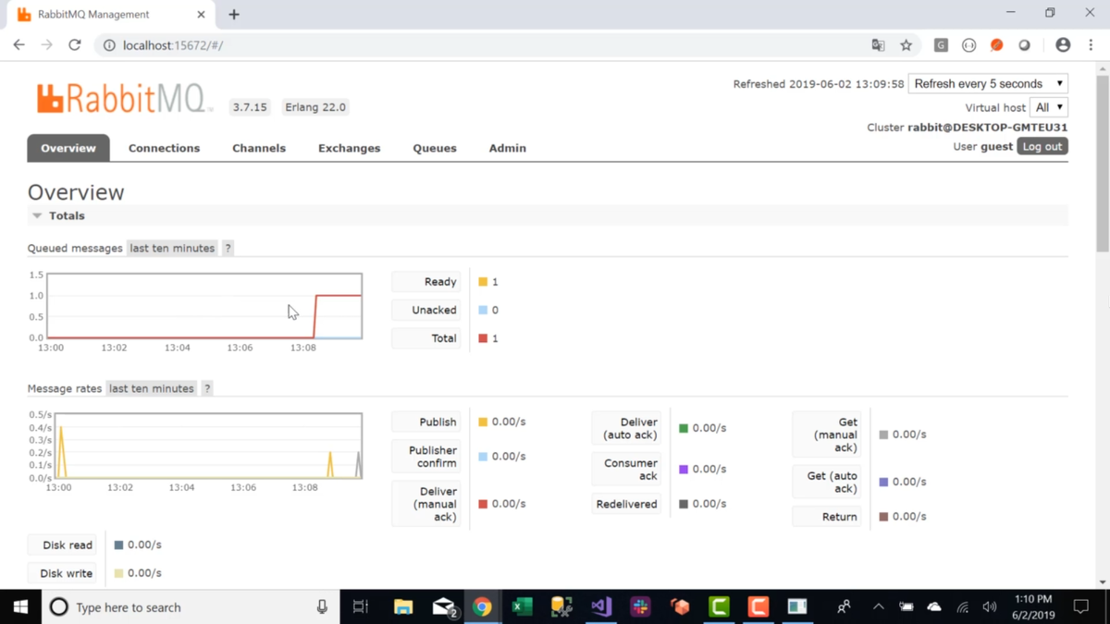1110x624 pixels.
Task: Click the help question mark beside Queued messages
Action: pyautogui.click(x=228, y=248)
